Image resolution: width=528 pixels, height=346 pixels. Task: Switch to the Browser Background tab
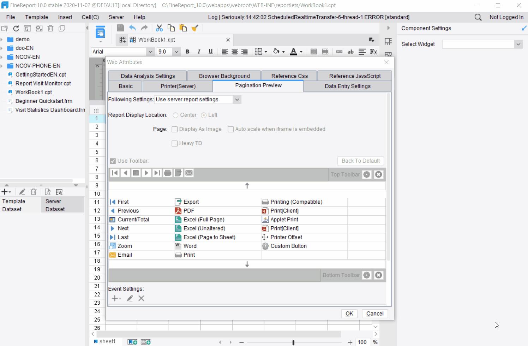pyautogui.click(x=224, y=75)
